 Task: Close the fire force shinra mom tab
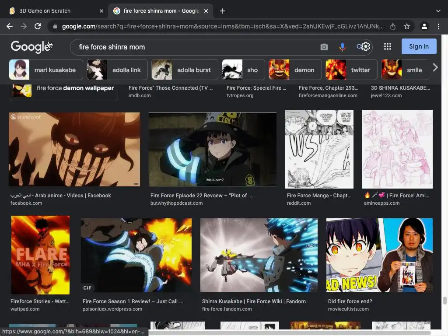[206, 11]
